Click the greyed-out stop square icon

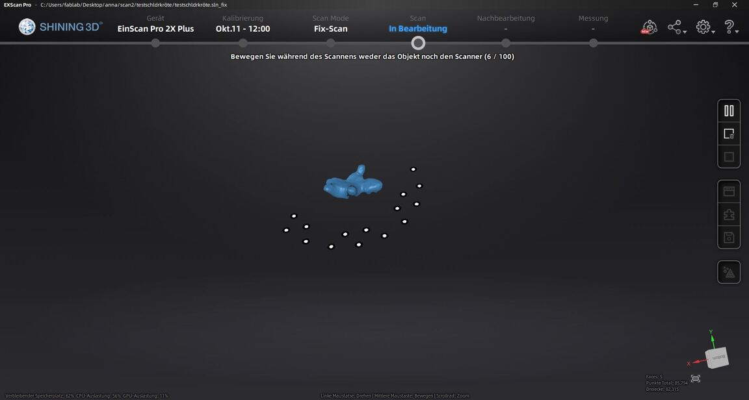(x=728, y=156)
